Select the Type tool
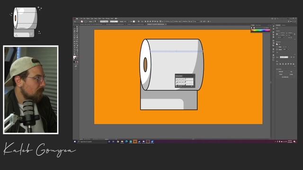Image resolution: width=303 pixels, height=170 pixels. point(75,34)
